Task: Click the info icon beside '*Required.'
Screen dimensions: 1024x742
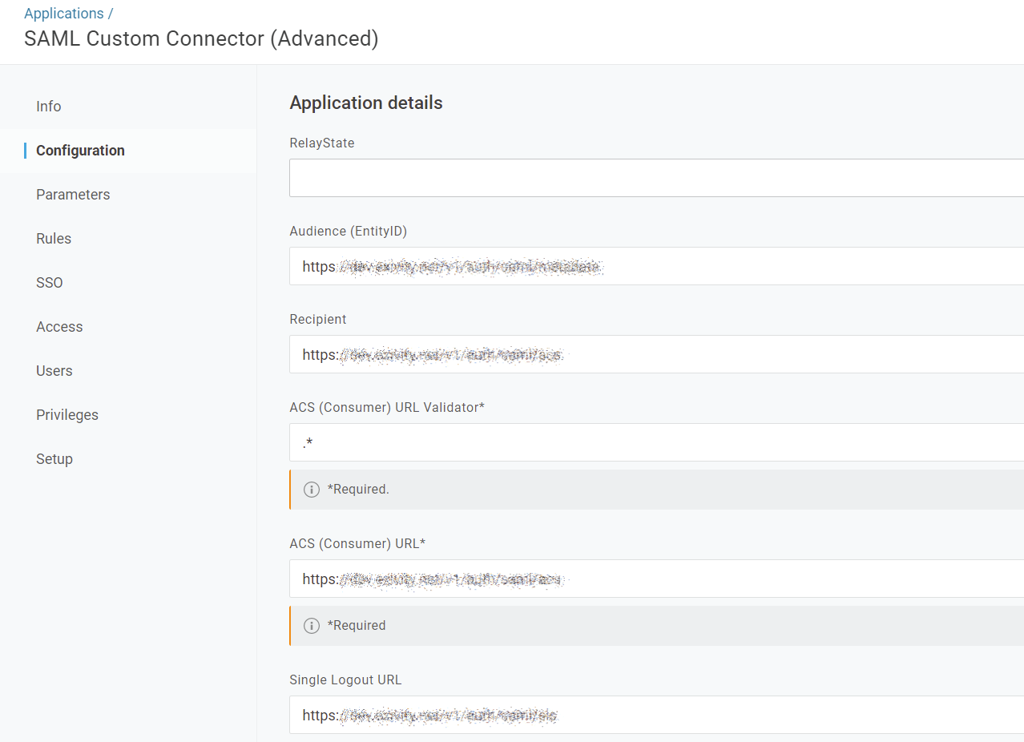Action: tap(312, 490)
